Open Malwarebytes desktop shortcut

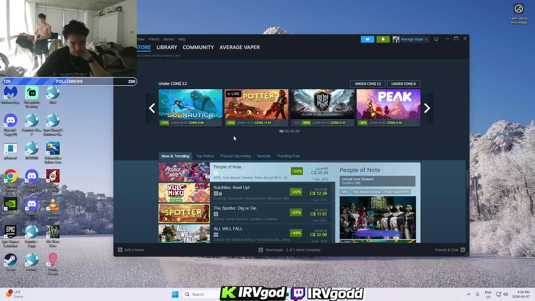[x=10, y=95]
